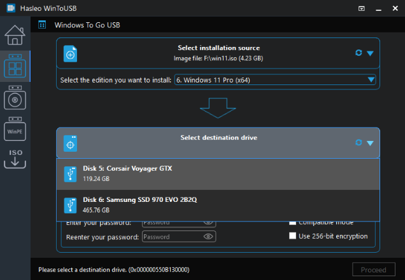Viewport: 405px width, 280px height.
Task: Toggle the Compatible mode checkbox
Action: pos(293,222)
